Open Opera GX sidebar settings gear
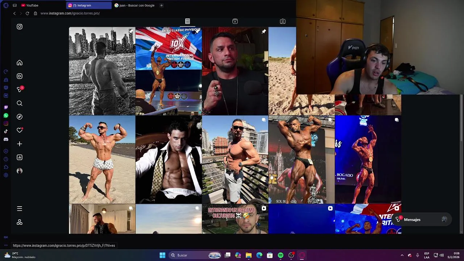 (6, 175)
